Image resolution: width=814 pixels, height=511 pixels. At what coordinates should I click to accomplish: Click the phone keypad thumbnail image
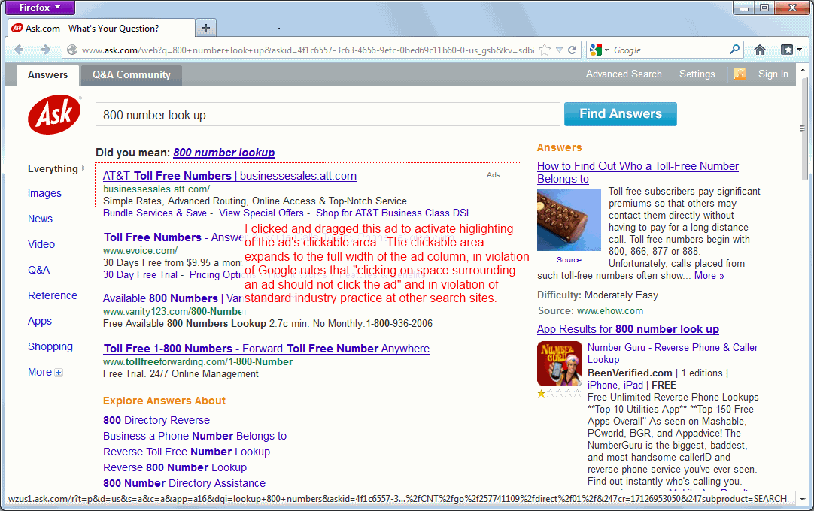pyautogui.click(x=569, y=220)
